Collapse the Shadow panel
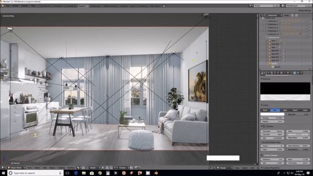The image size is (313, 176). tap(262, 126)
